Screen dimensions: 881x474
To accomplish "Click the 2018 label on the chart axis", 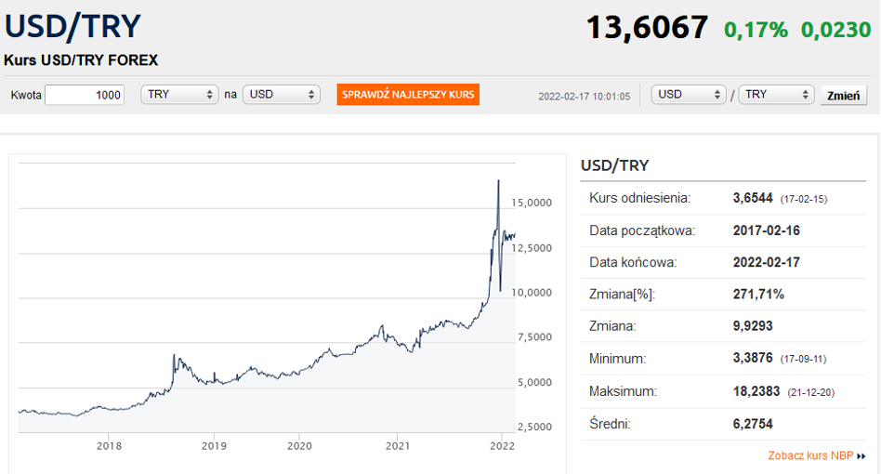I will coord(110,446).
